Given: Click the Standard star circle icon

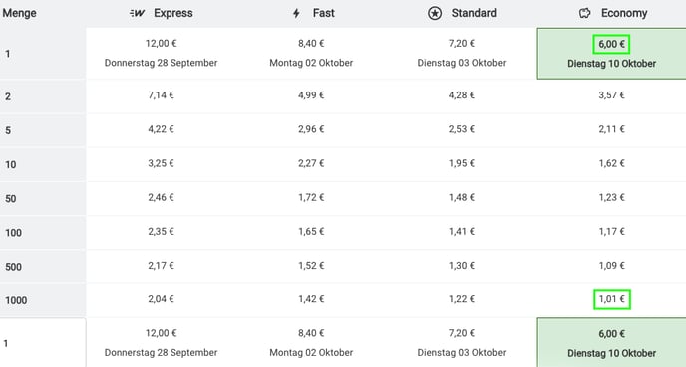Looking at the screenshot, I should (435, 13).
